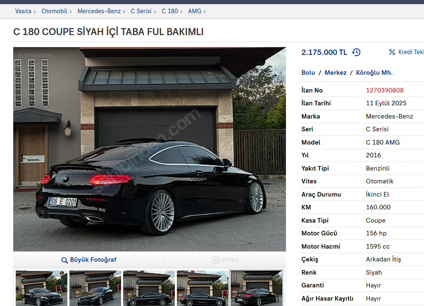Open the Mercedes-Benz breadcrumb category
424x306 pixels.
click(99, 11)
